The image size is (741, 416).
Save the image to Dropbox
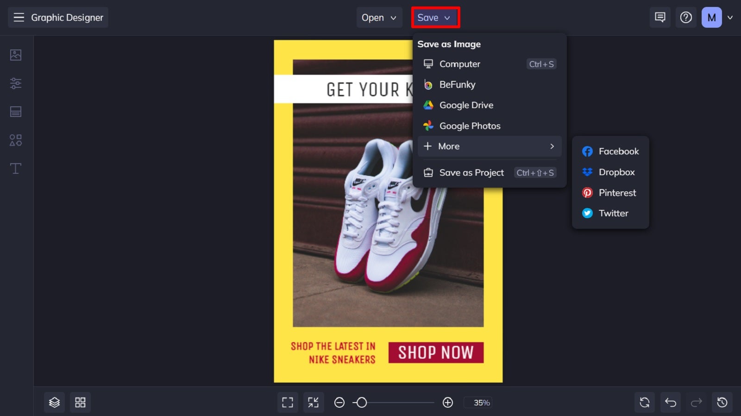pyautogui.click(x=616, y=172)
